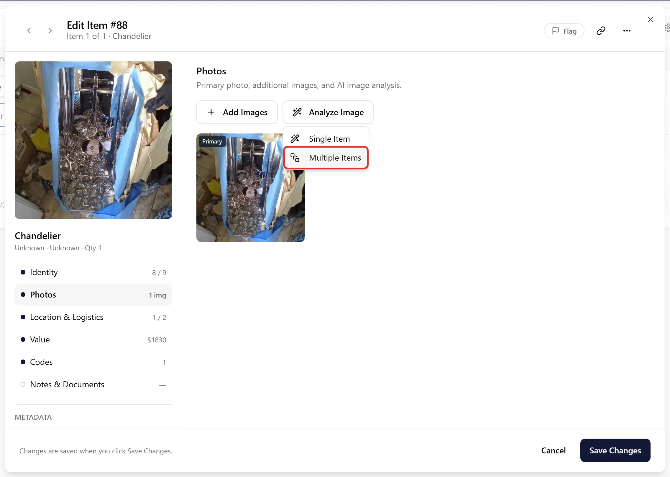Open the Analyze Image dropdown button
This screenshot has width=670, height=477.
pos(328,112)
